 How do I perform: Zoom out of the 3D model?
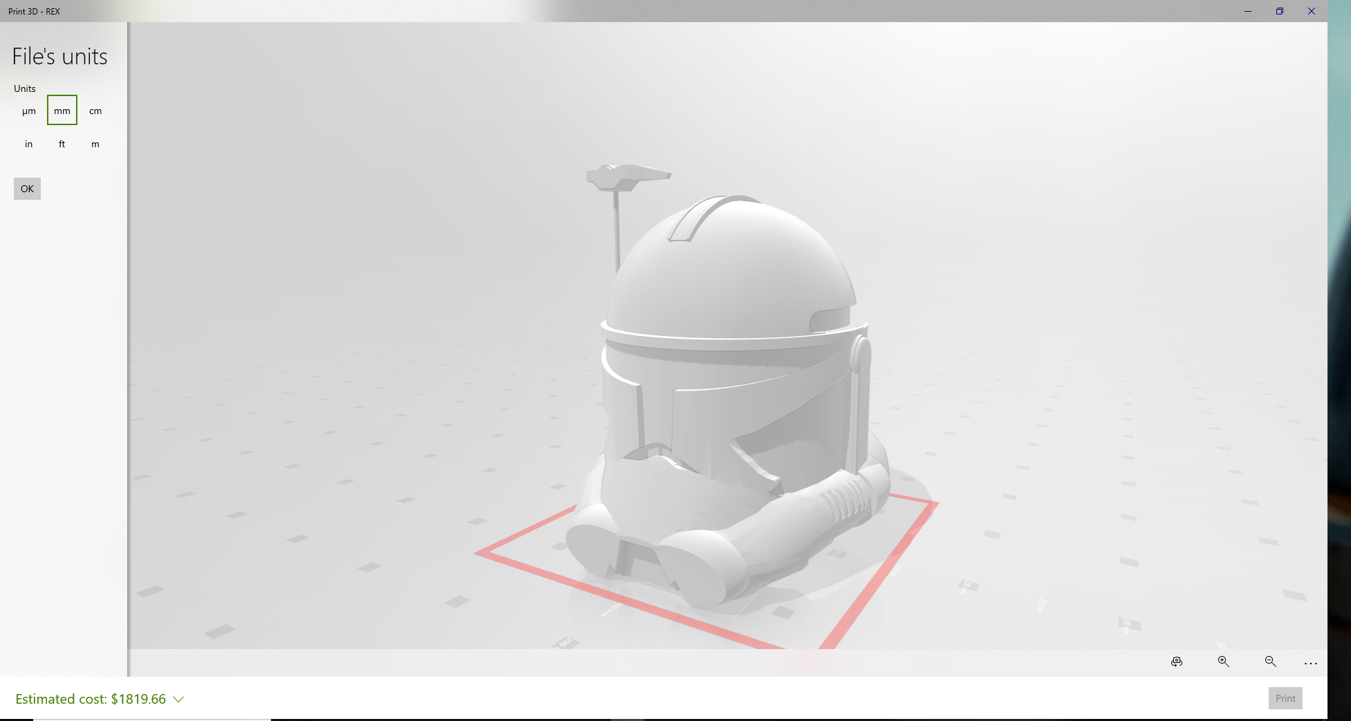pyautogui.click(x=1271, y=662)
